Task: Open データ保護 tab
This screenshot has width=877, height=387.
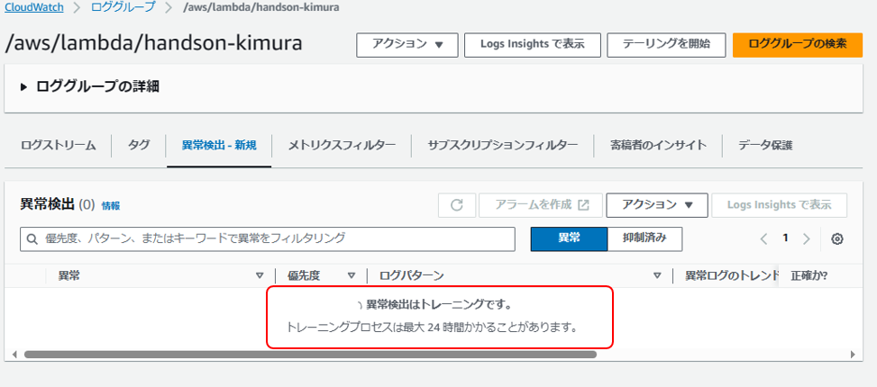Action: point(765,146)
